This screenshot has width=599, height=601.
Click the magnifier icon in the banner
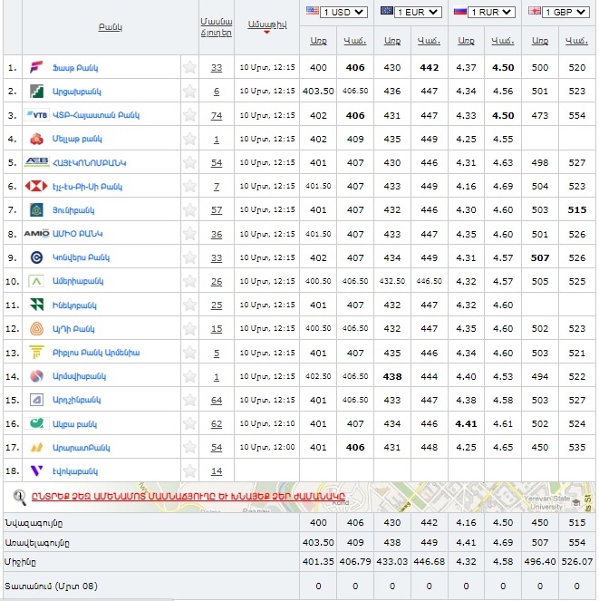click(x=18, y=496)
